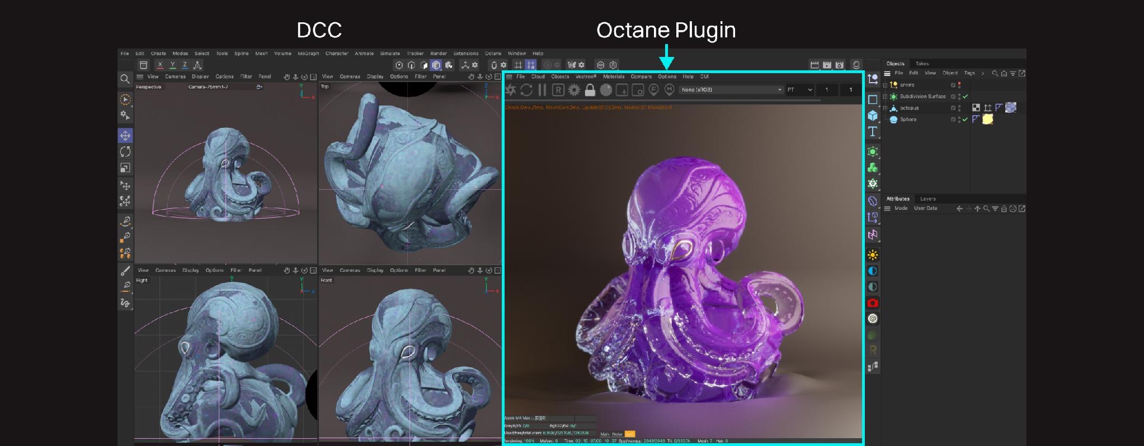
Task: Click Mode in Attributes manager
Action: tap(901, 208)
